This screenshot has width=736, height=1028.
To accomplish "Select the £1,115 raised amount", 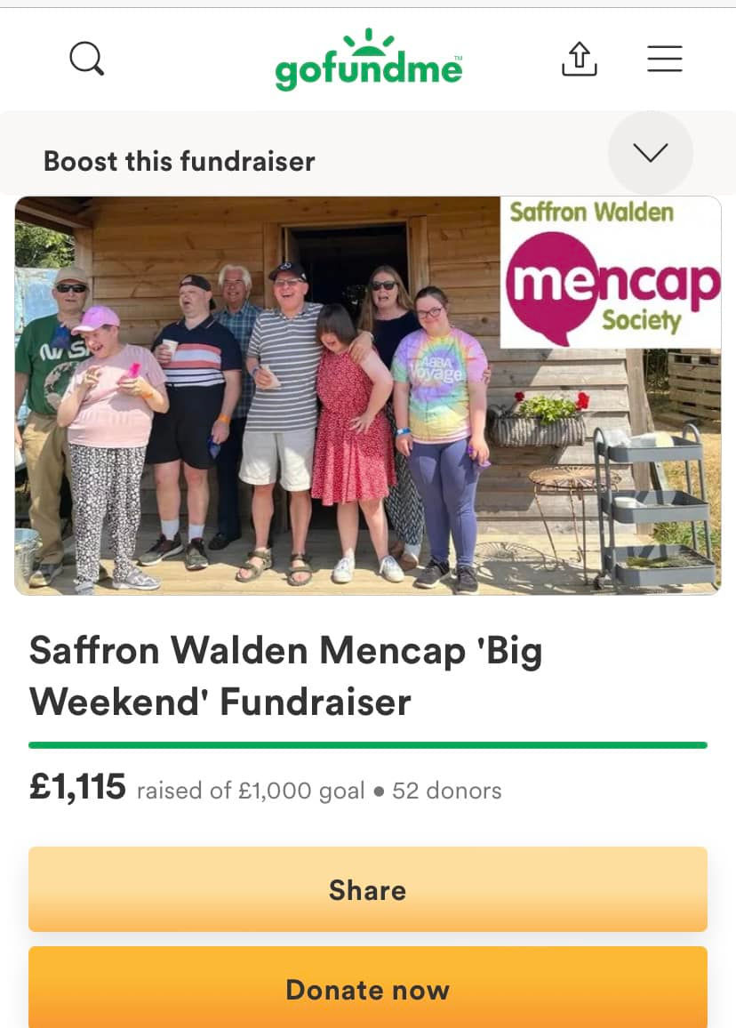I will (x=77, y=787).
